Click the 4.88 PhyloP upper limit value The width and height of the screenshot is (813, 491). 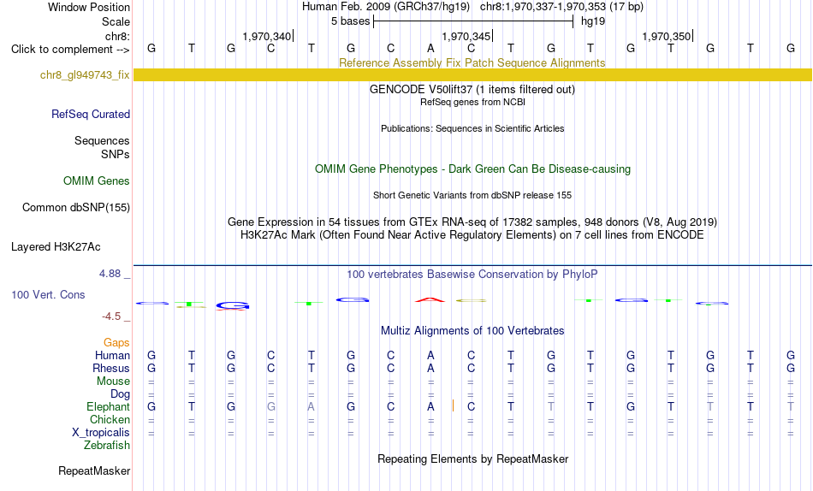[110, 273]
